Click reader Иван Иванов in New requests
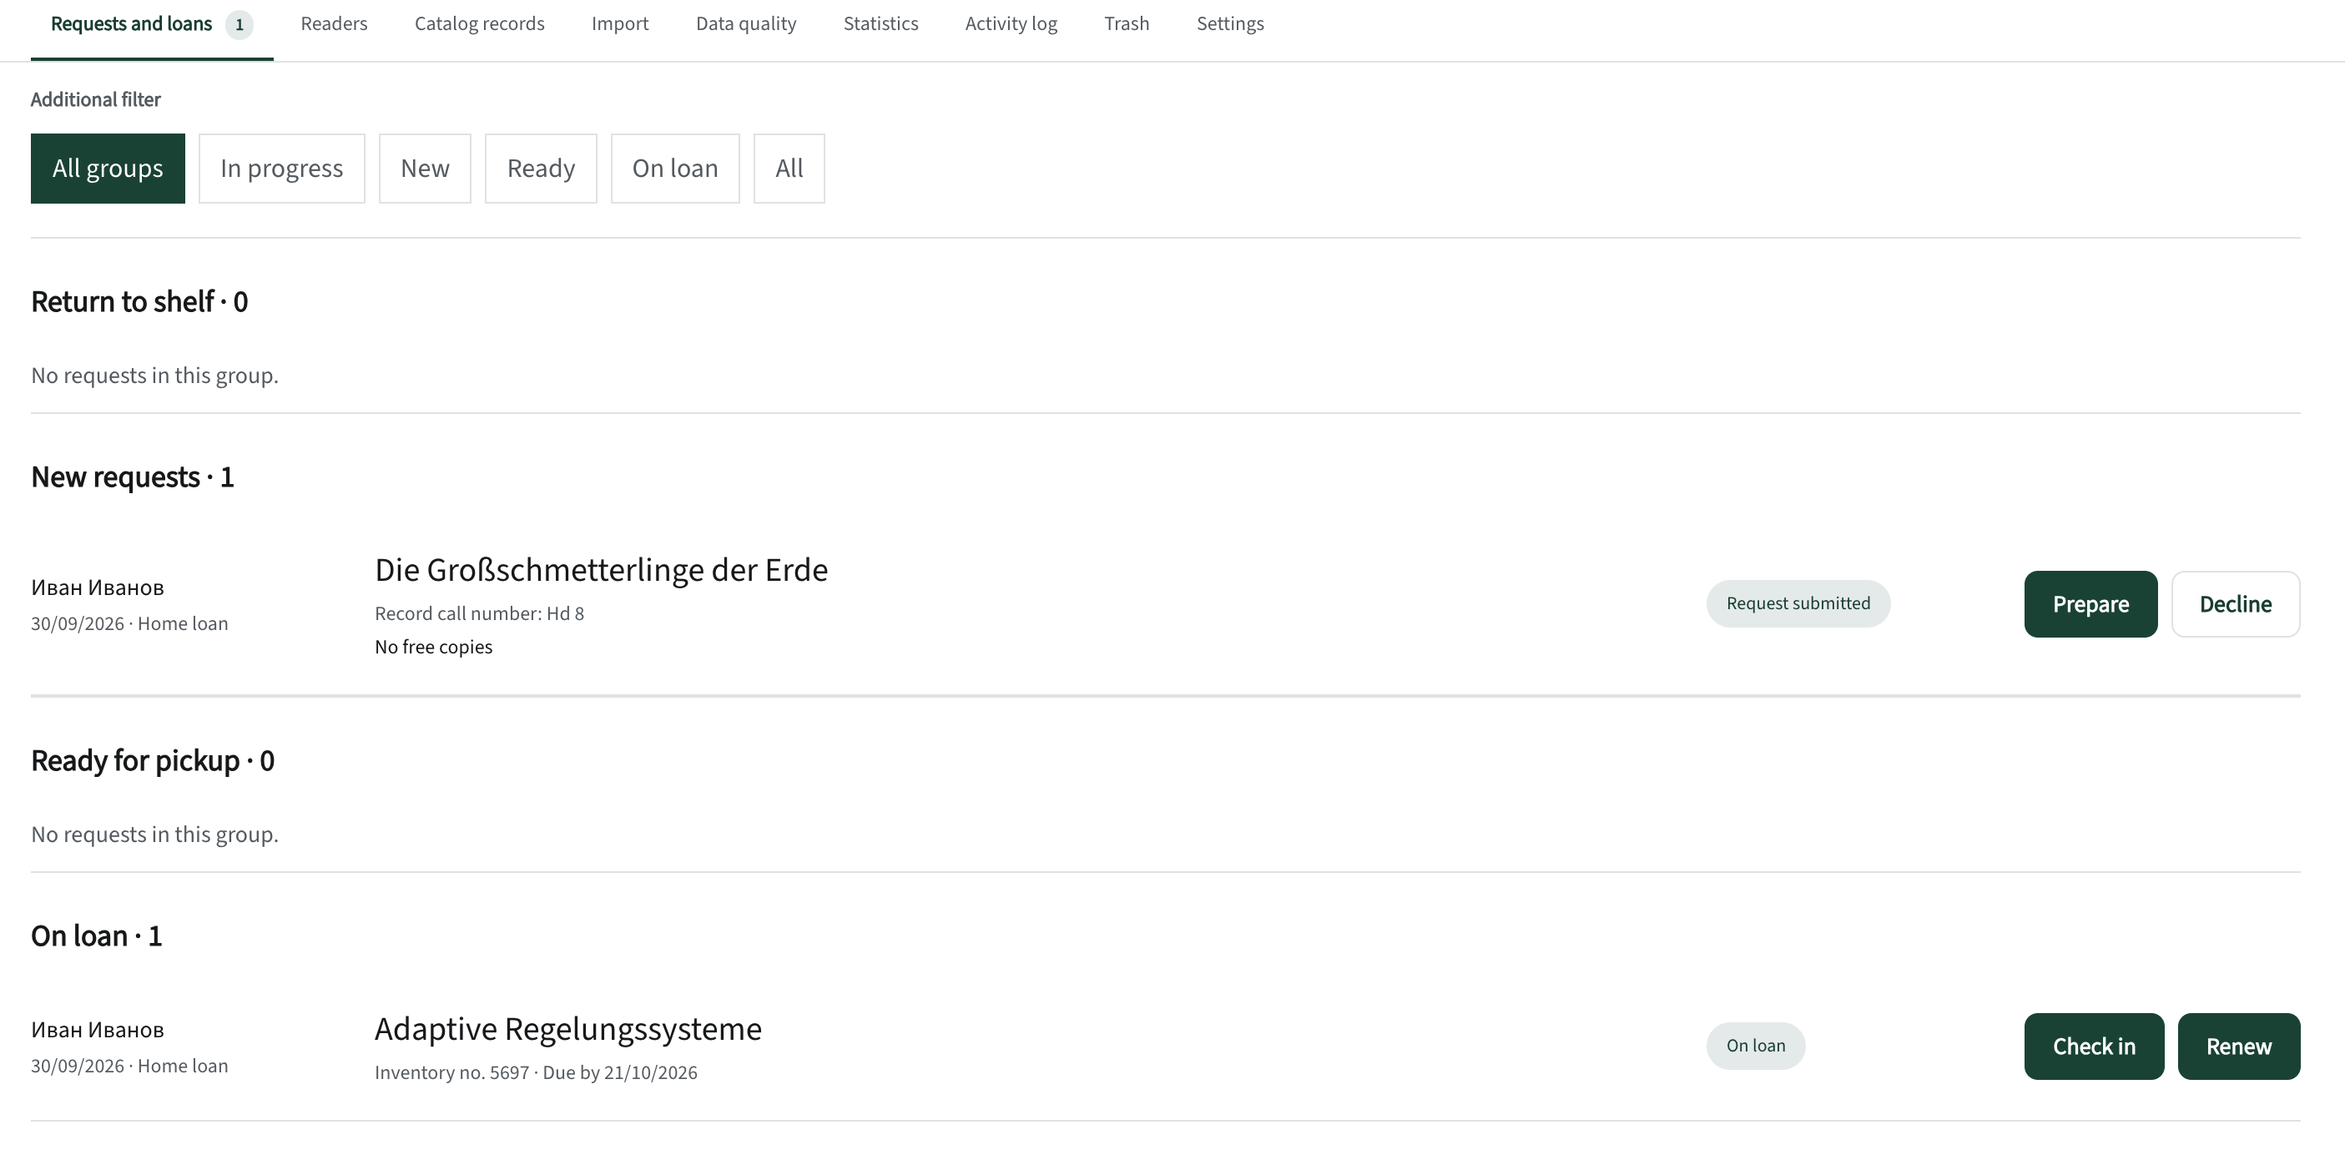The width and height of the screenshot is (2345, 1165). click(98, 588)
